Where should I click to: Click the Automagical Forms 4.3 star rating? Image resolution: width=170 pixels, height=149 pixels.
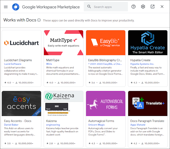[x=92, y=143]
